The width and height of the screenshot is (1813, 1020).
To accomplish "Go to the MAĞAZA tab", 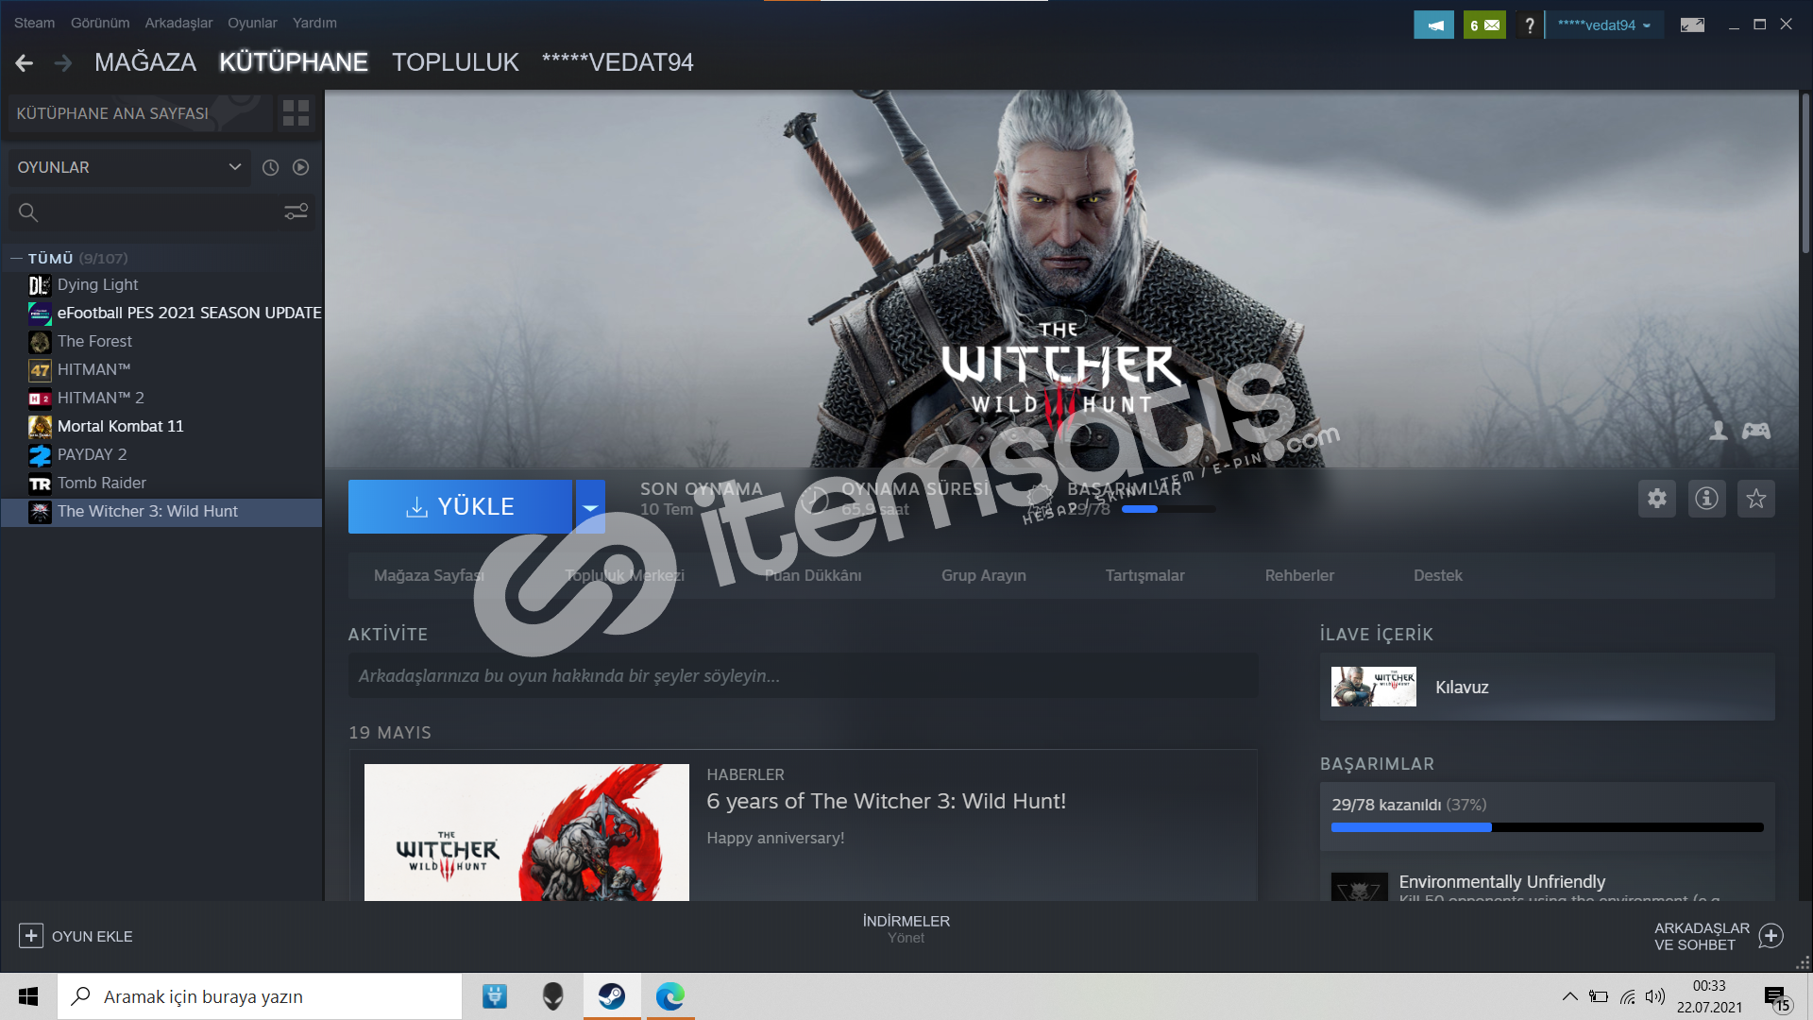I will pyautogui.click(x=145, y=62).
